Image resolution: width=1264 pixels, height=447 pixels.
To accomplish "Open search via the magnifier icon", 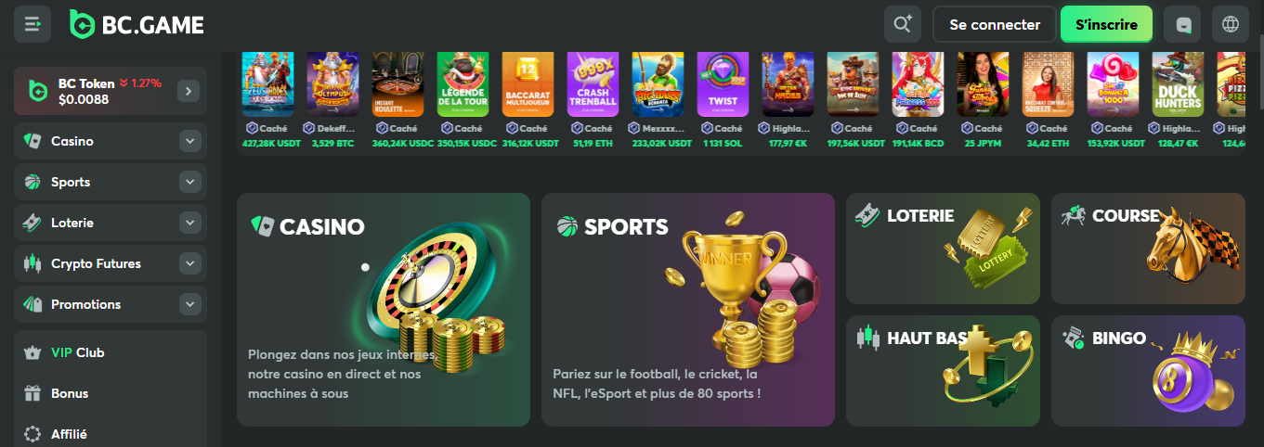I will [x=903, y=24].
